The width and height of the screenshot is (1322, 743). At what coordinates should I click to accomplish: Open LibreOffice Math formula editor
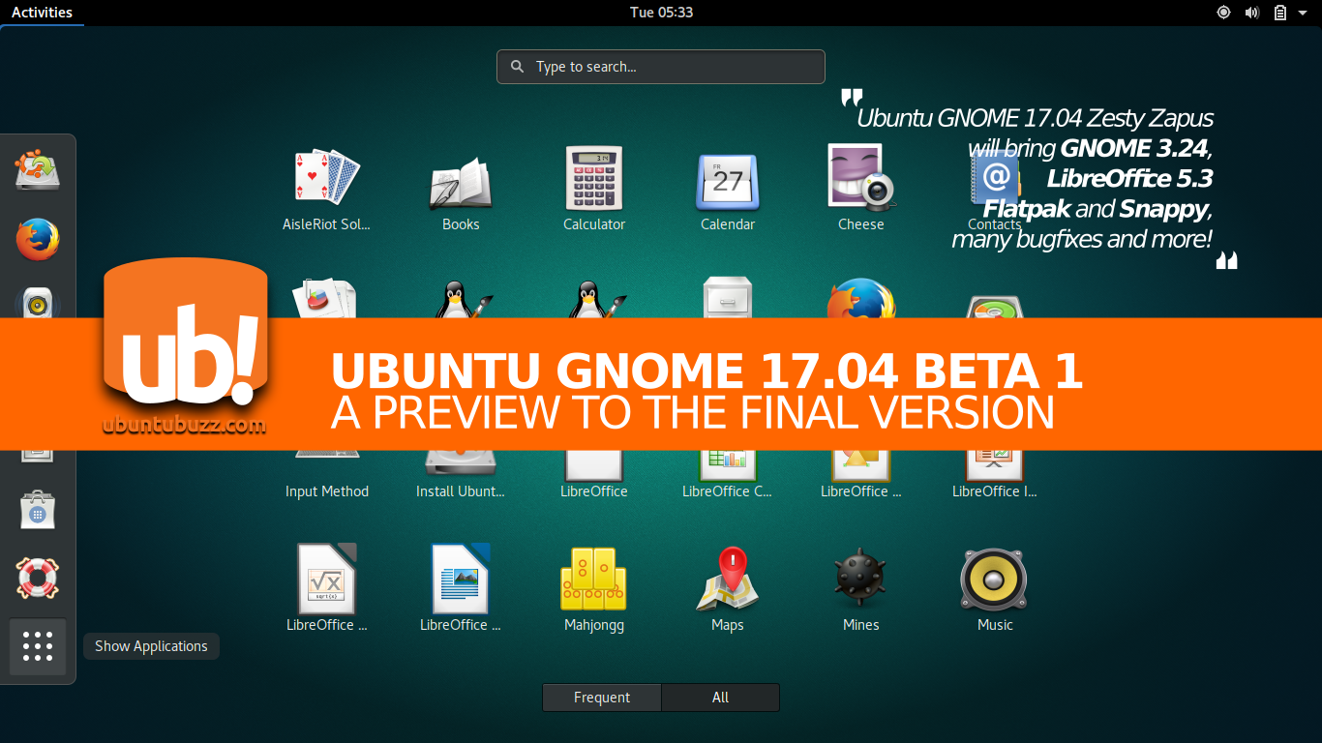pyautogui.click(x=327, y=579)
